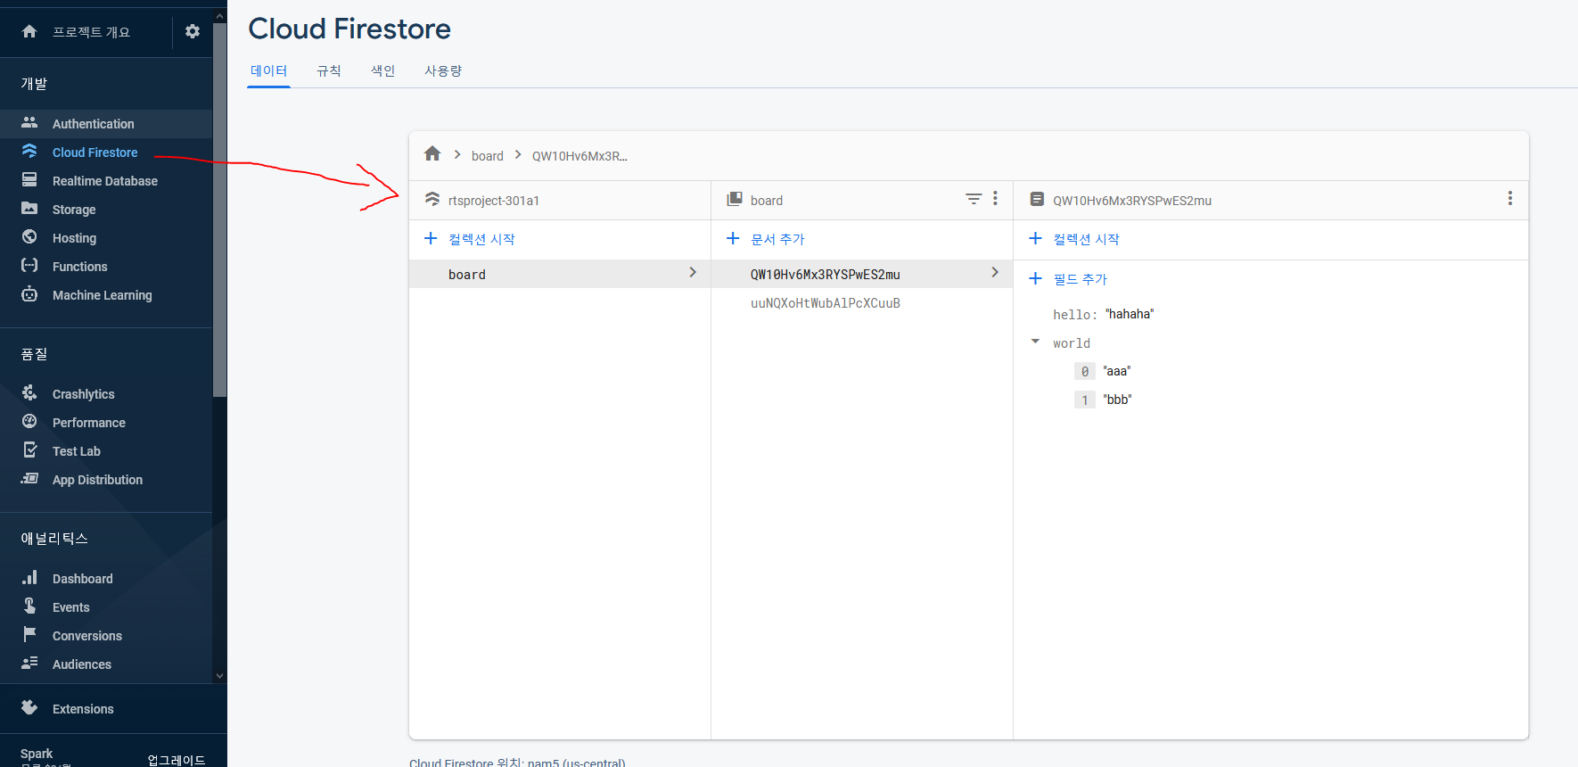Image resolution: width=1578 pixels, height=767 pixels.
Task: Click sidebar scrollbar up arrow
Action: [x=220, y=15]
